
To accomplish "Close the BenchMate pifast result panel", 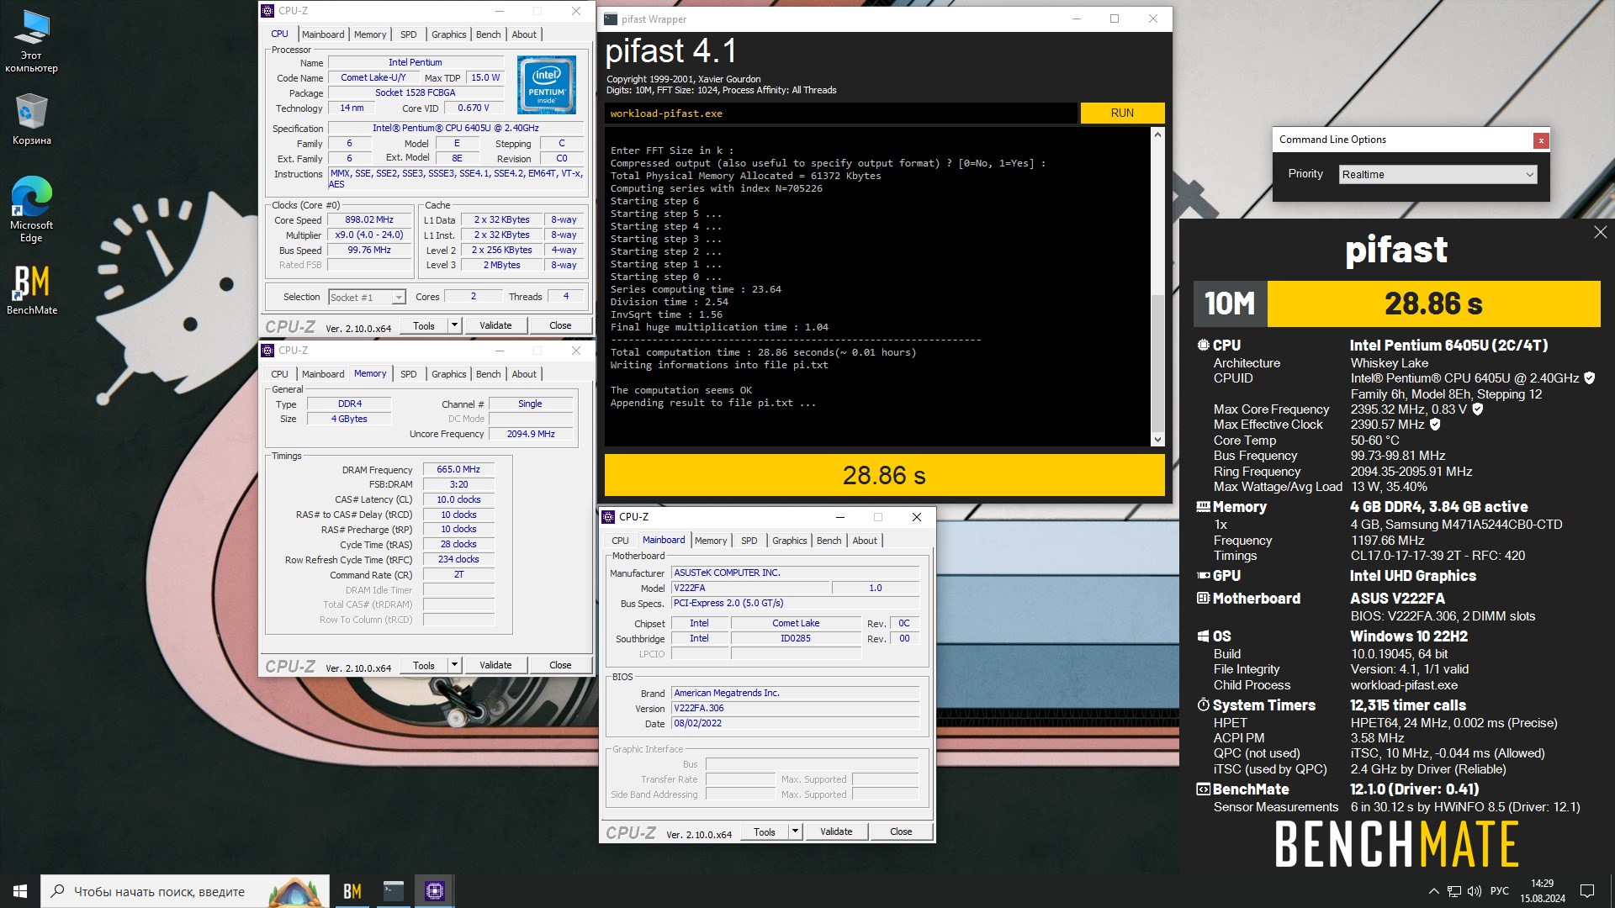I will (x=1600, y=232).
